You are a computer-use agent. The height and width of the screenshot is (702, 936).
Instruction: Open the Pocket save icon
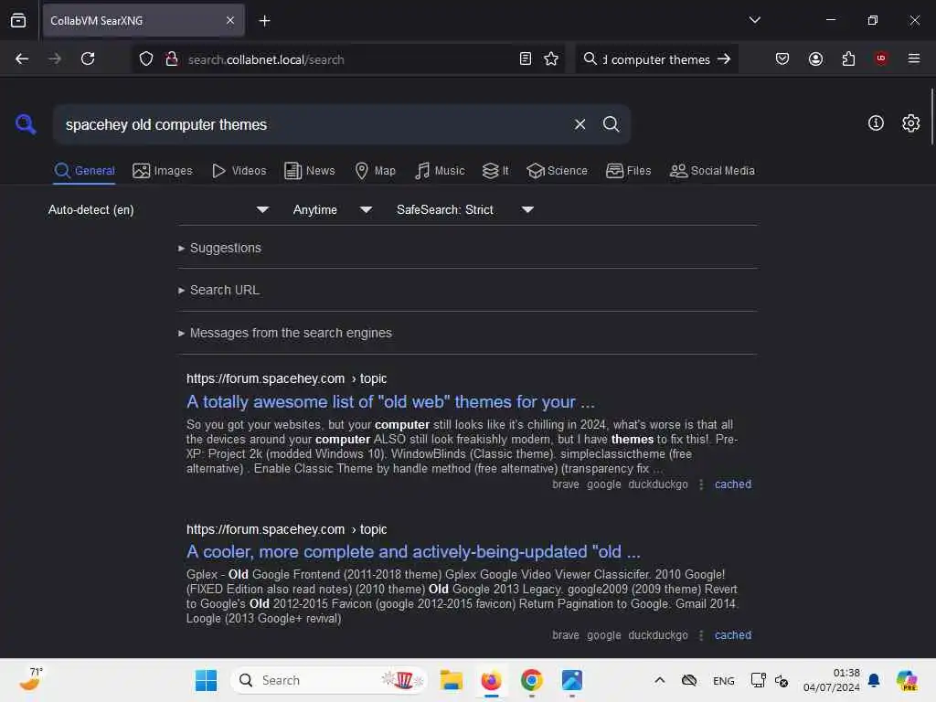pos(782,58)
